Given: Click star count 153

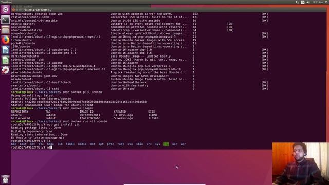Looking at the screenshot, I should 195,14.
